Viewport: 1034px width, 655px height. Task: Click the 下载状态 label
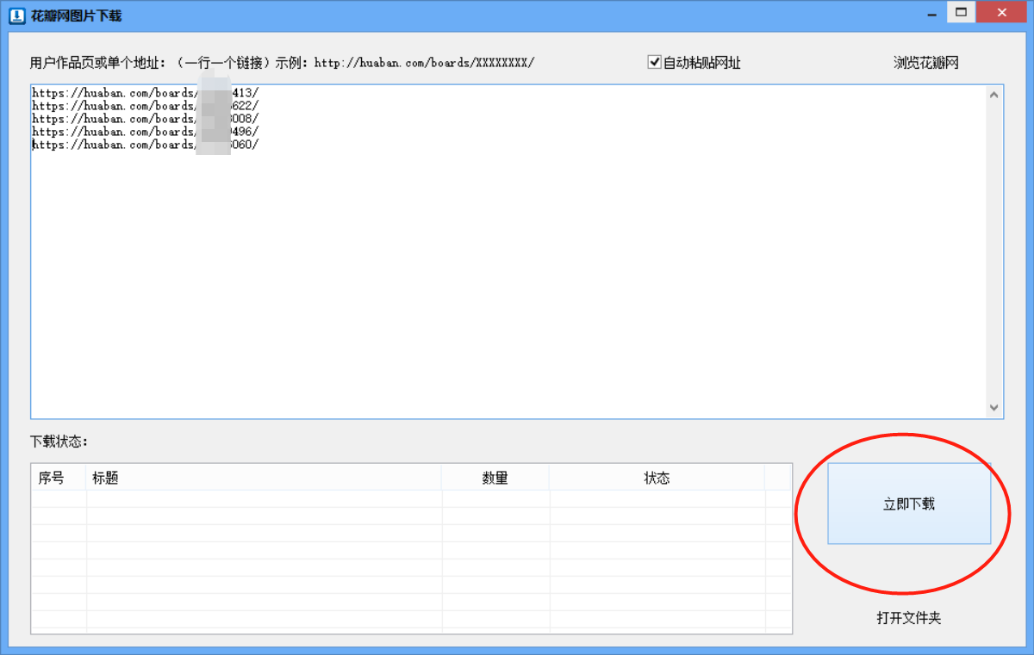[x=59, y=442]
